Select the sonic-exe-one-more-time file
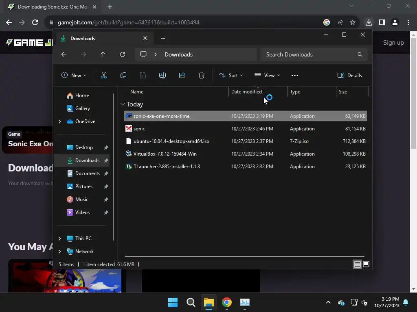The image size is (417, 312). (245, 116)
